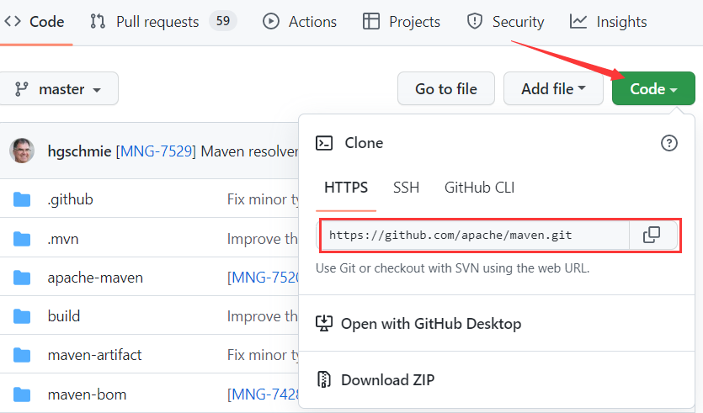Open the maven-artifact folder
703x413 pixels.
[94, 355]
